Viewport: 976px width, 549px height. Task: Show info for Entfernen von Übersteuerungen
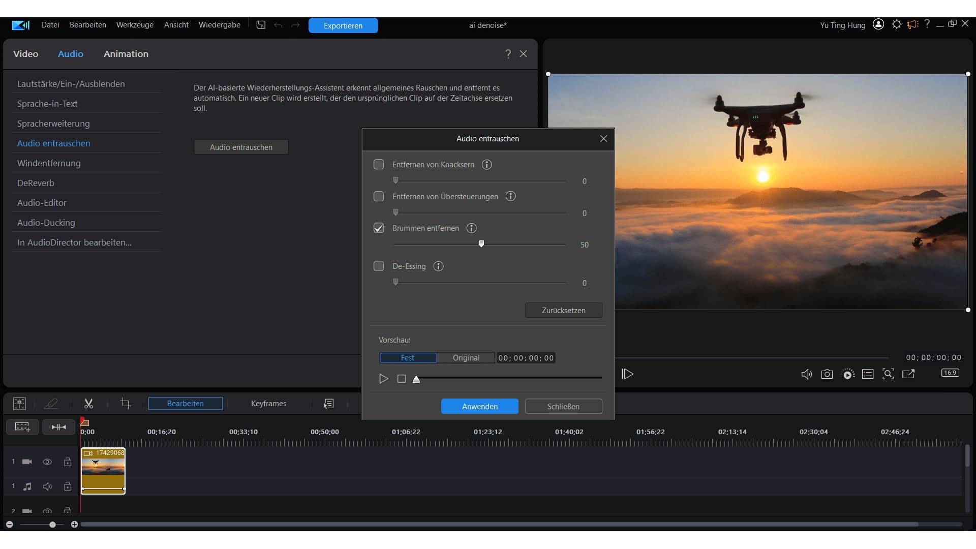[511, 196]
